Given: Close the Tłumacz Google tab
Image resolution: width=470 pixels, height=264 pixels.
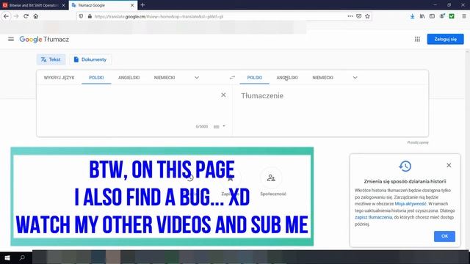Looking at the screenshot, I should coord(132,5).
